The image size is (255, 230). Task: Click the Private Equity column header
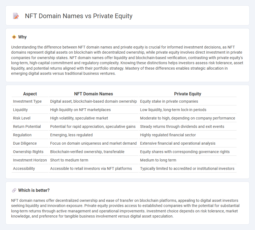click(187, 94)
